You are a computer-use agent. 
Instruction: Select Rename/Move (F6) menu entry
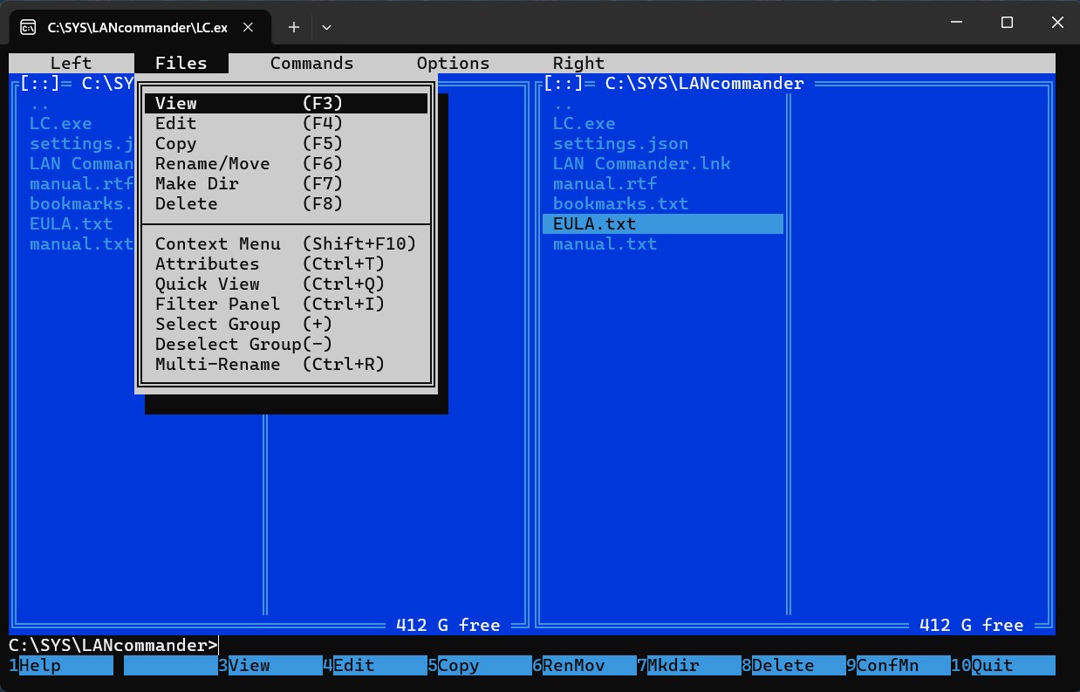point(286,163)
